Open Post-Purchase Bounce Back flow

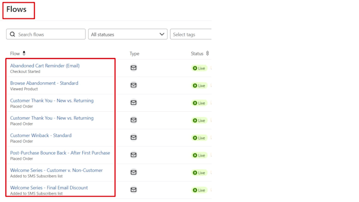click(x=60, y=153)
